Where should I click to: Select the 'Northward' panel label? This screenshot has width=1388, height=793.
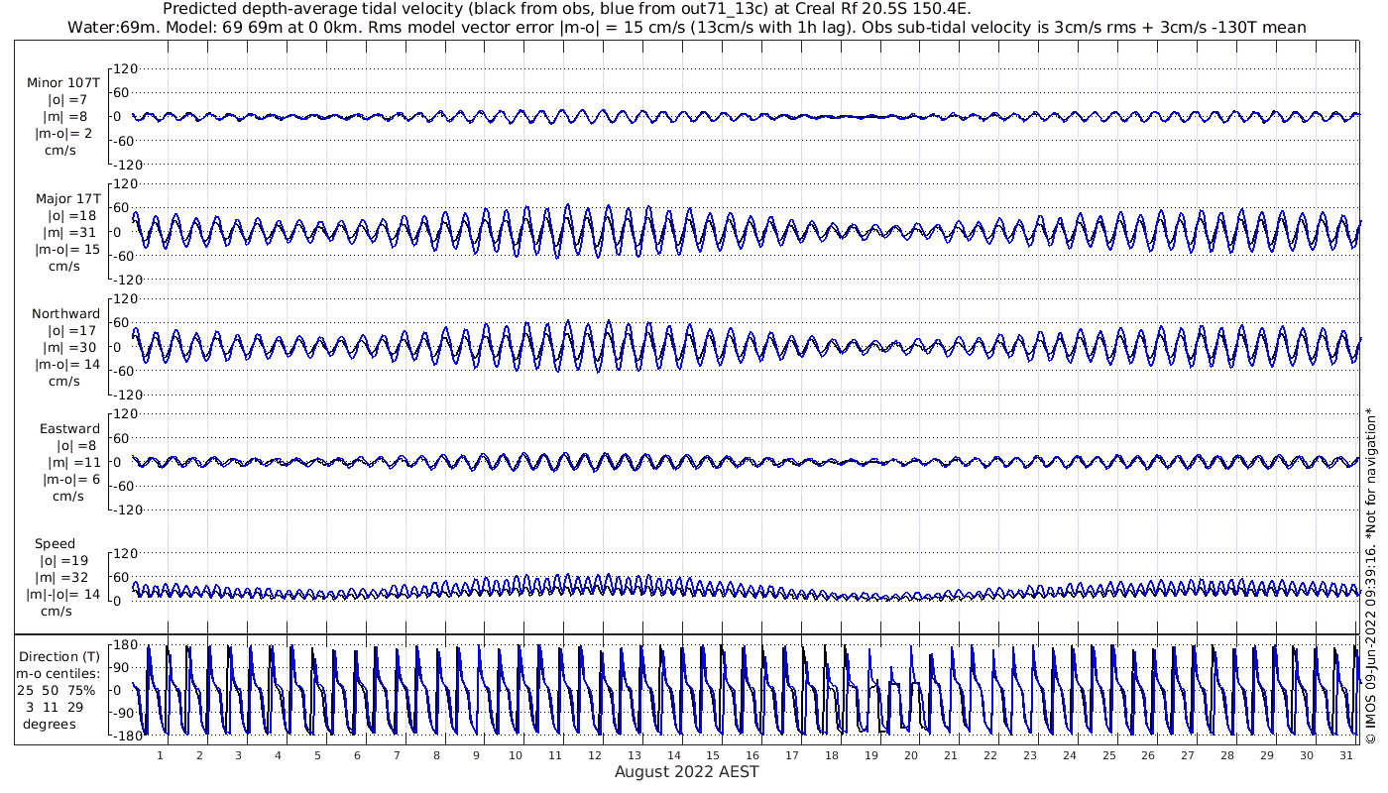(x=65, y=314)
